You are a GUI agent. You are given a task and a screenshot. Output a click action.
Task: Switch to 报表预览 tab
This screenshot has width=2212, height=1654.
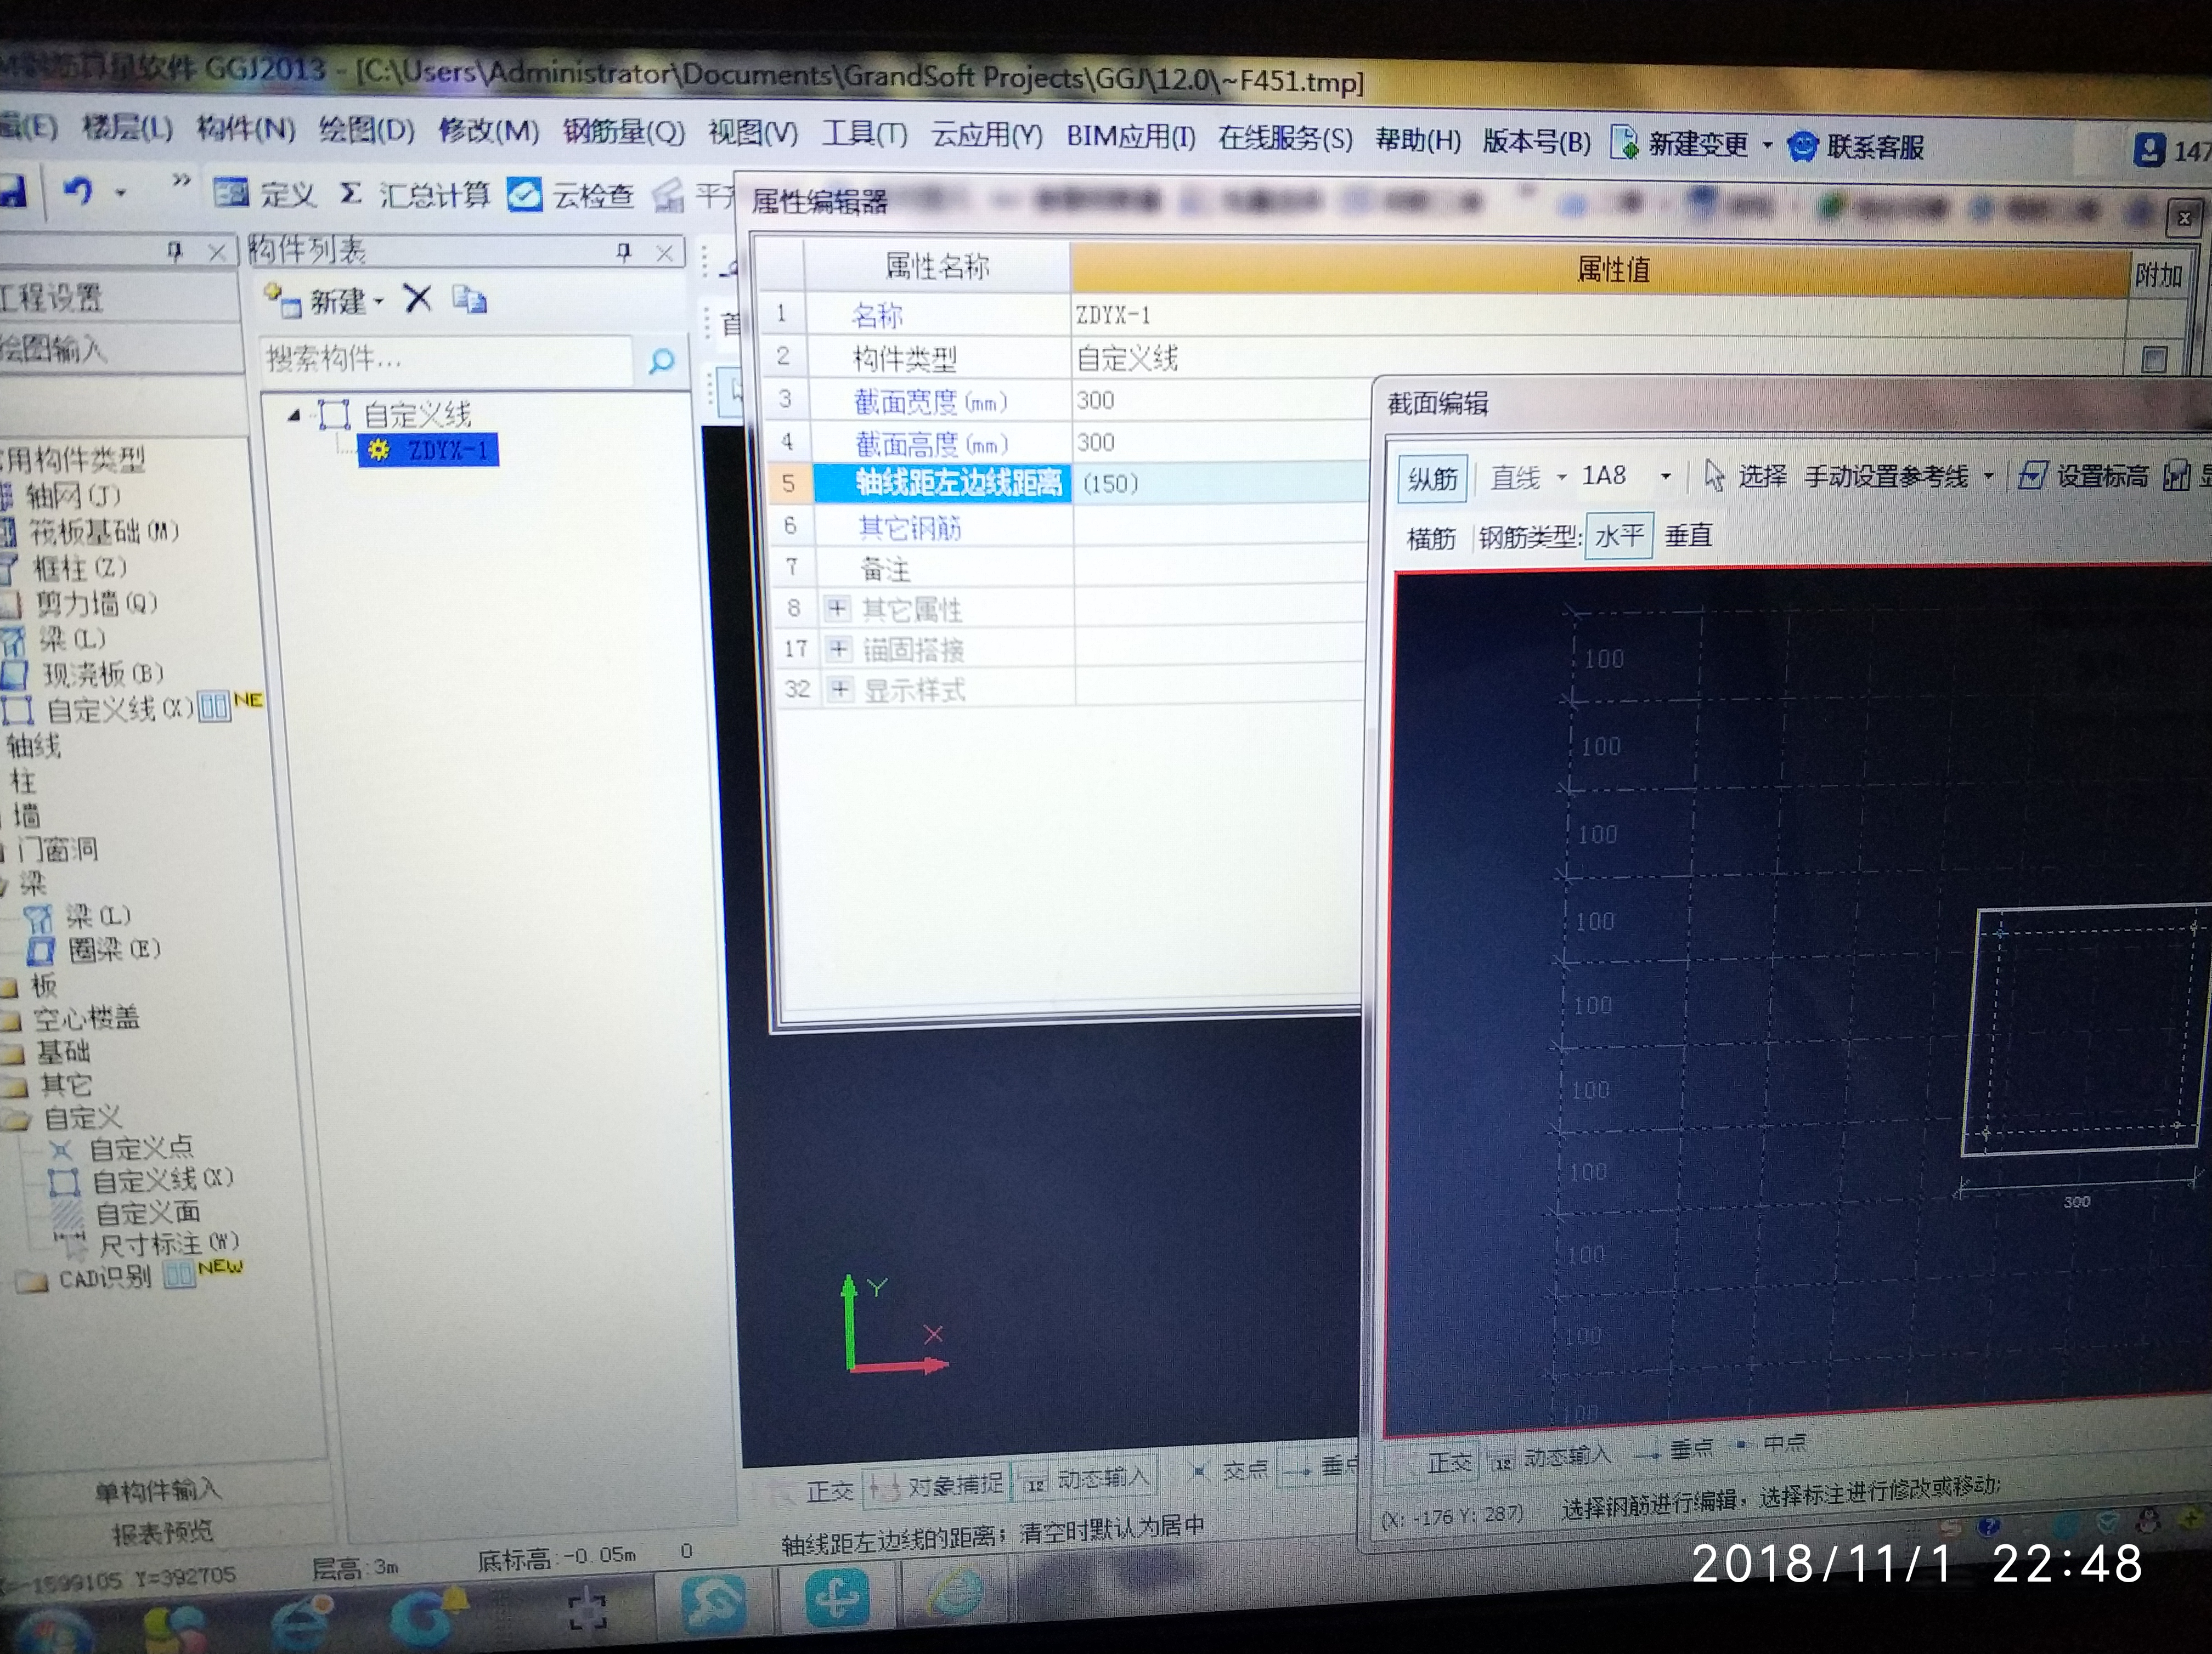click(x=162, y=1532)
